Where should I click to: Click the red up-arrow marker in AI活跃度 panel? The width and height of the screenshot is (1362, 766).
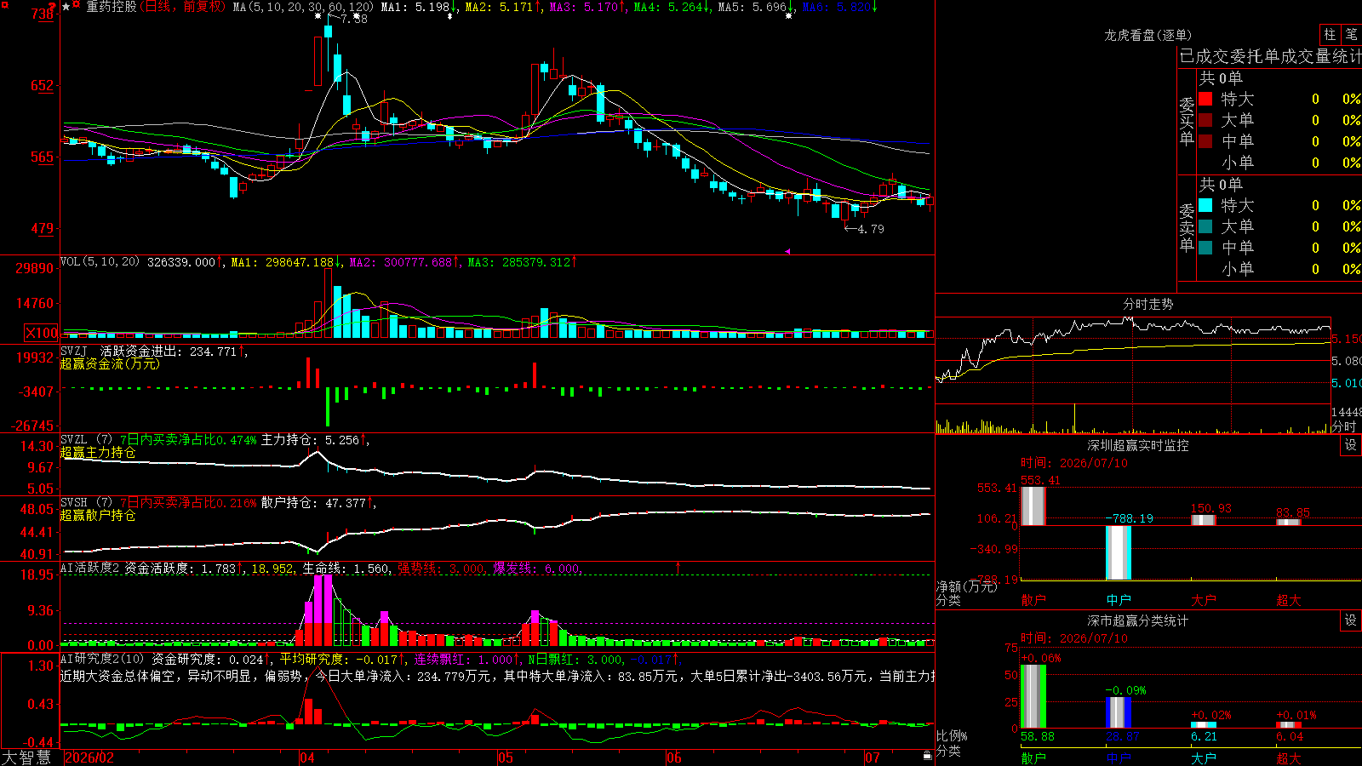click(x=678, y=567)
